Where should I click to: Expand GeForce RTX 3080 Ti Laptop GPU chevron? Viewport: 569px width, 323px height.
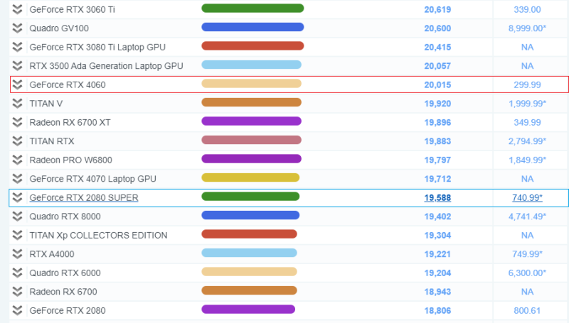(17, 47)
